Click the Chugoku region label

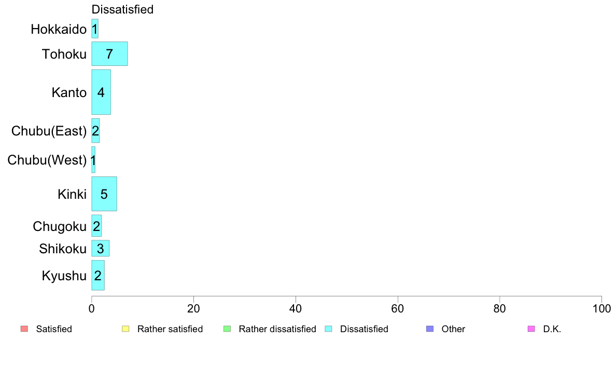click(60, 227)
